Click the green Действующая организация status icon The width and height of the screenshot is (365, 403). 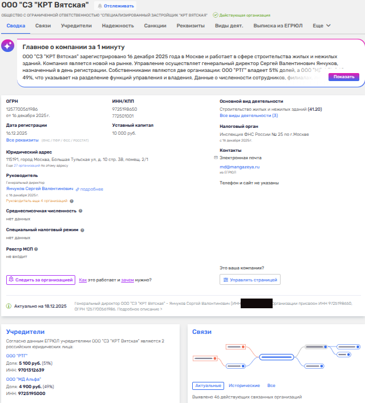(215, 15)
